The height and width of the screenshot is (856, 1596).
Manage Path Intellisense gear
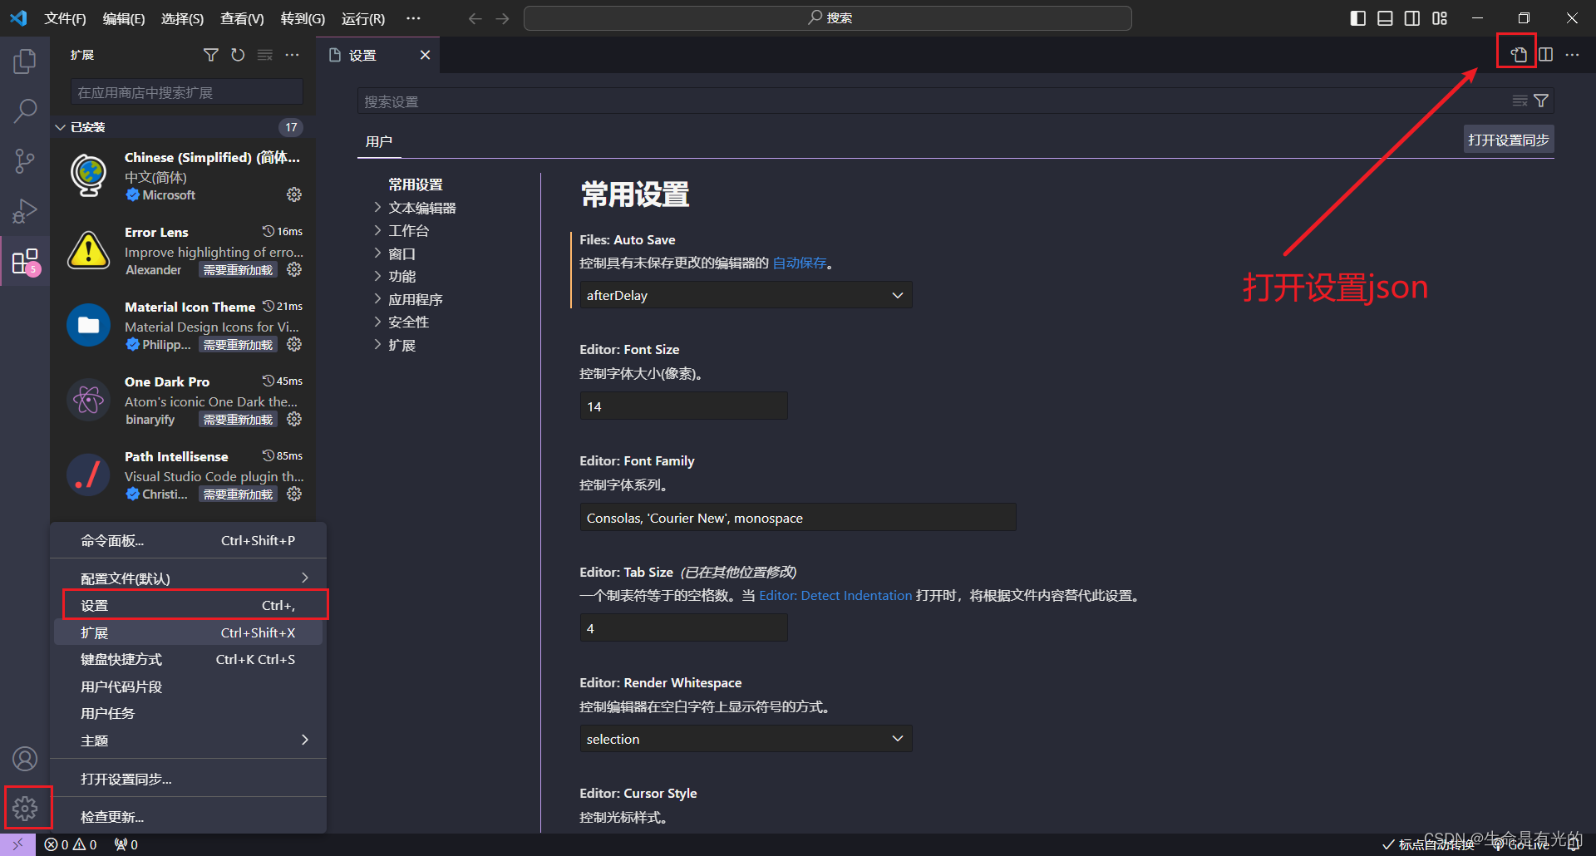pyautogui.click(x=294, y=494)
